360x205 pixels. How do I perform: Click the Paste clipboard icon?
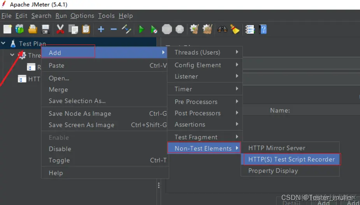[x=86, y=30]
